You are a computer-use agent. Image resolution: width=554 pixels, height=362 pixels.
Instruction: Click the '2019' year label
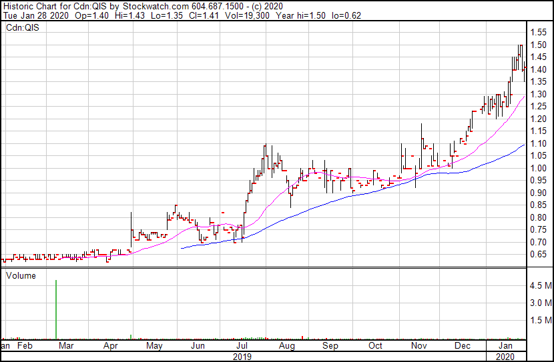(x=242, y=357)
